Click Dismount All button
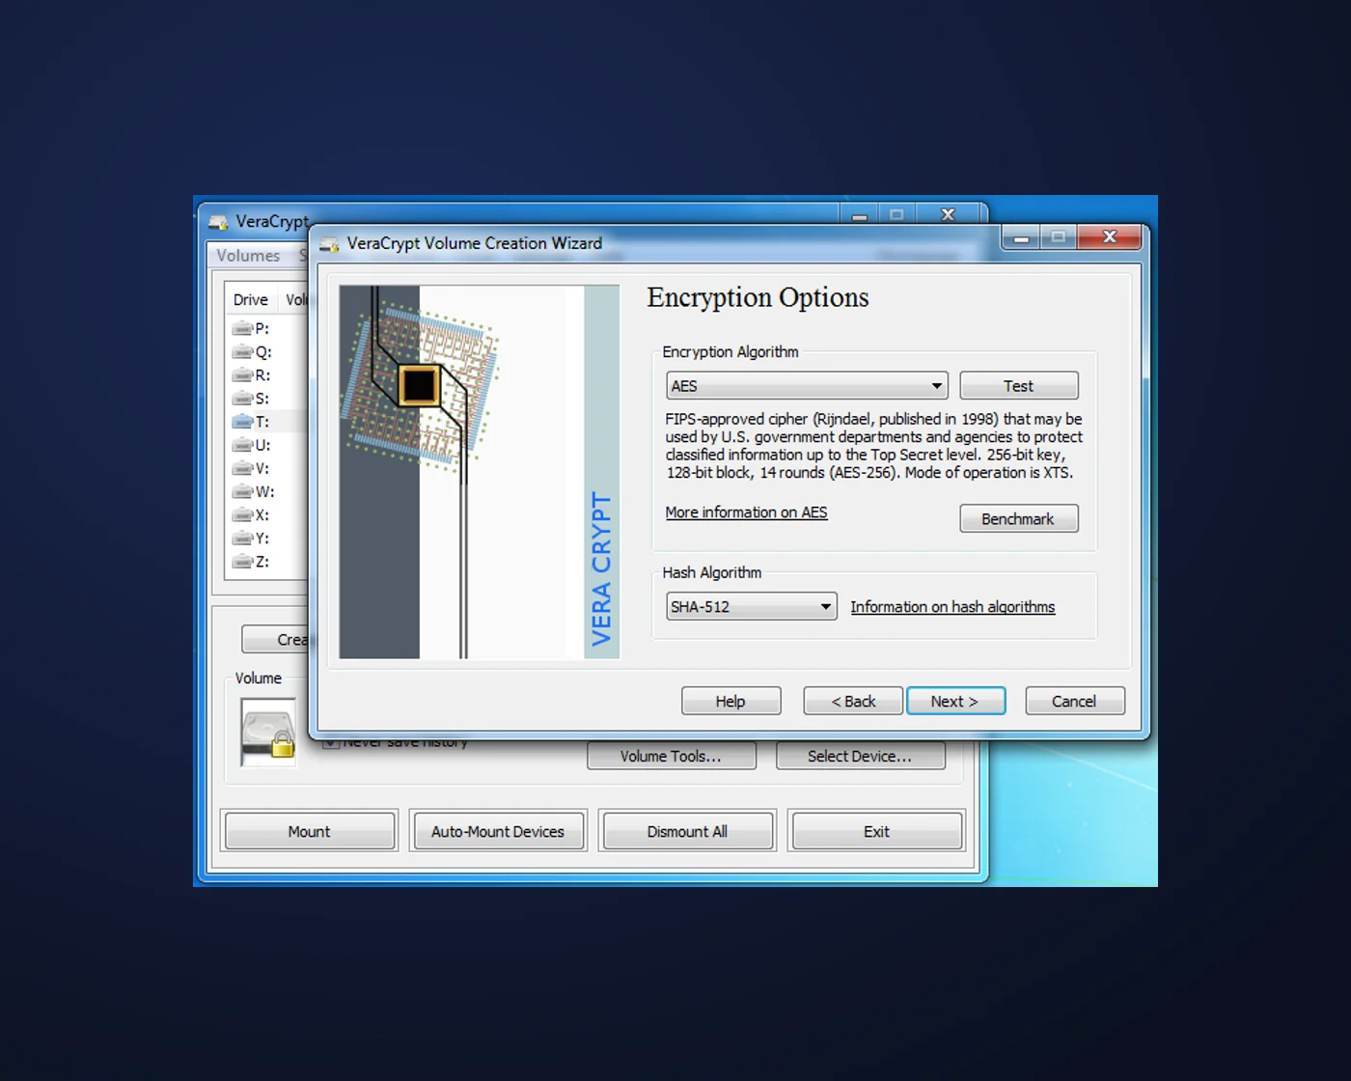1351x1081 pixels. [x=687, y=831]
